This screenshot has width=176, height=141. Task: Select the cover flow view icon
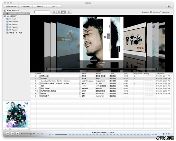(63, 12)
